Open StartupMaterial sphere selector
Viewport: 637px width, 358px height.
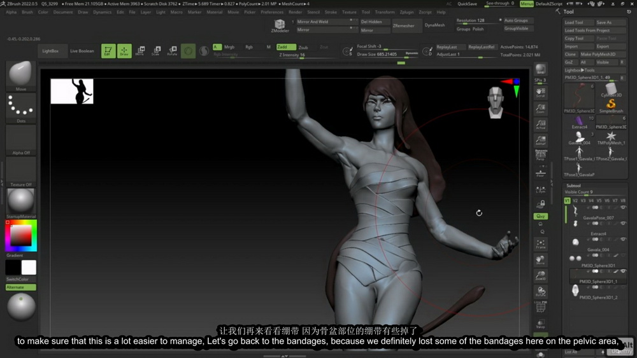click(x=21, y=203)
